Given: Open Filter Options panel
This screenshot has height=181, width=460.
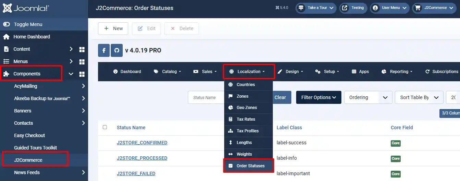Looking at the screenshot, I should (x=318, y=97).
